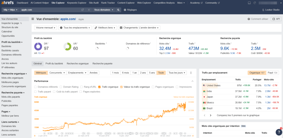Click a timeline marker near 25 mars 2025

[185, 133]
